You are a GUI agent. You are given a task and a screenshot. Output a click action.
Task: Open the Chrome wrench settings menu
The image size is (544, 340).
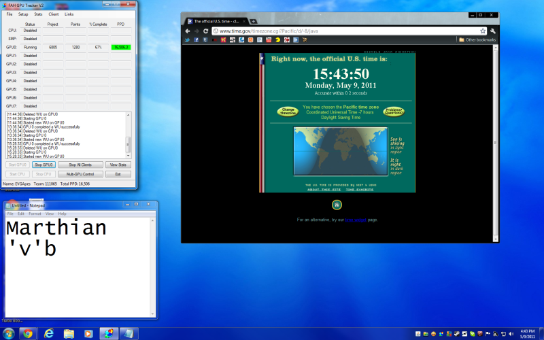pyautogui.click(x=493, y=31)
